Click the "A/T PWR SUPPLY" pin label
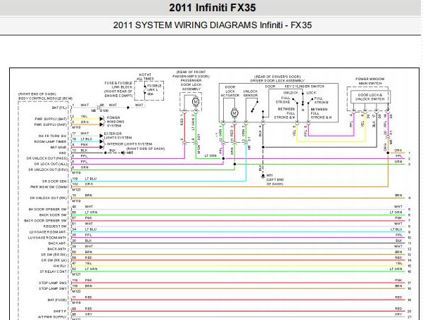 52,316
